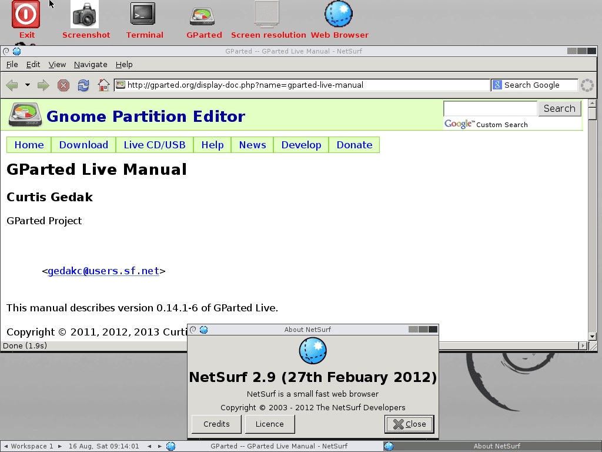
Task: Click the Exit desktop icon
Action: pyautogui.click(x=26, y=14)
